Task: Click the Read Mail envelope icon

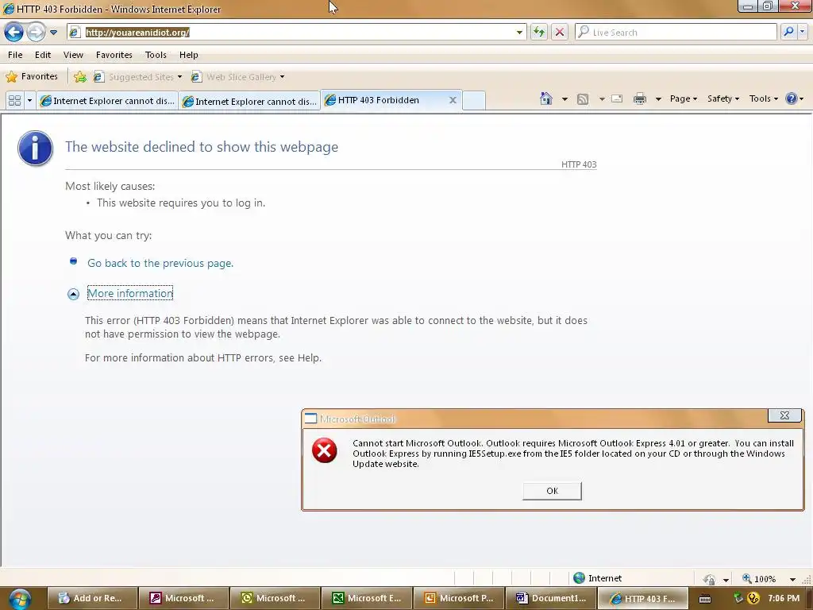Action: (x=617, y=98)
